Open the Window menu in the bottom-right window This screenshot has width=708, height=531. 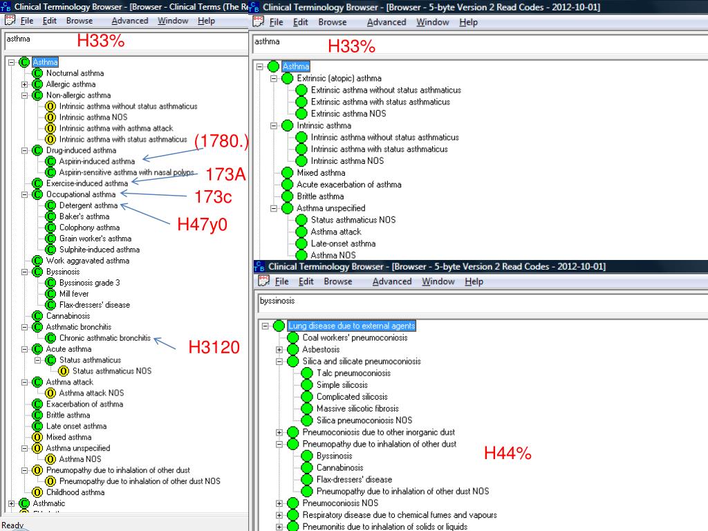[438, 281]
